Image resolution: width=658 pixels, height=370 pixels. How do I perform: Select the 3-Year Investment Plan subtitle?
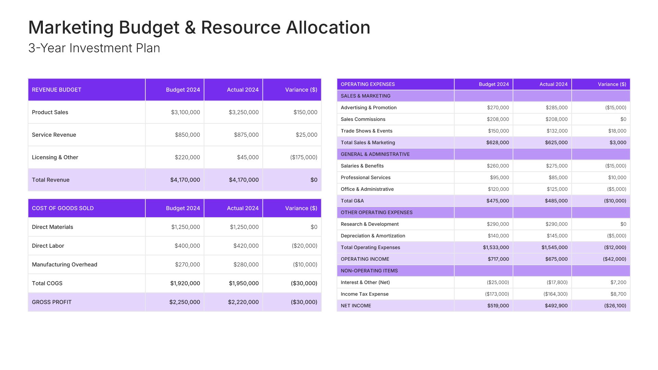click(94, 48)
